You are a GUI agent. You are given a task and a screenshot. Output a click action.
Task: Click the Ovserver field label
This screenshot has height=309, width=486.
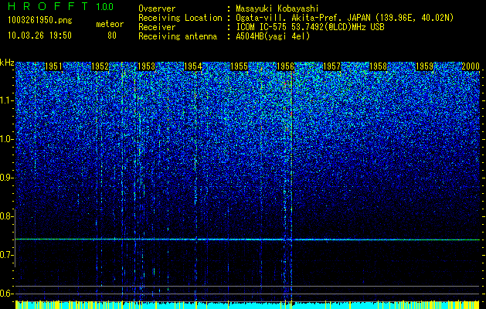(x=157, y=8)
